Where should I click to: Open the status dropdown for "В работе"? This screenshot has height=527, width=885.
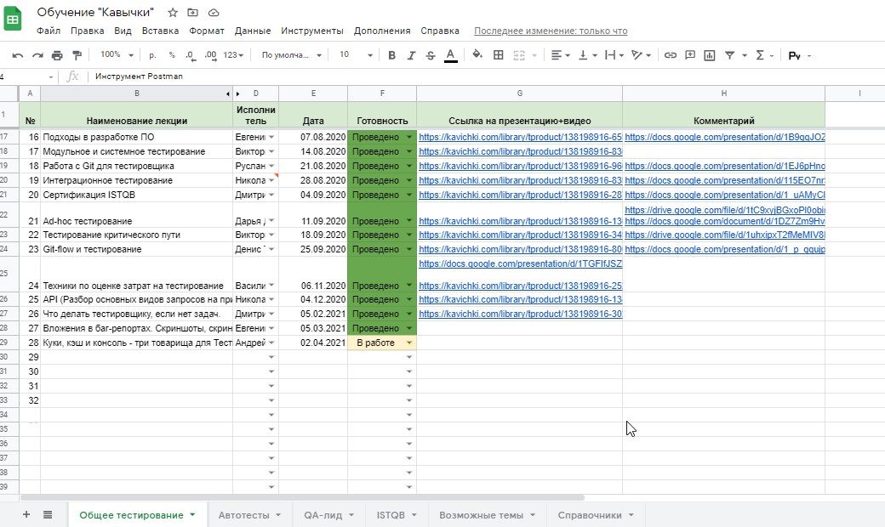click(409, 343)
